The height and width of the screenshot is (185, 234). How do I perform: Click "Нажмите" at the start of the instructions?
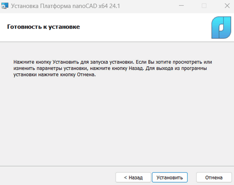23,62
